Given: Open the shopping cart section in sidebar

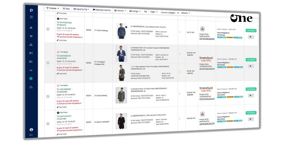Looking at the screenshot, I should click(31, 36).
